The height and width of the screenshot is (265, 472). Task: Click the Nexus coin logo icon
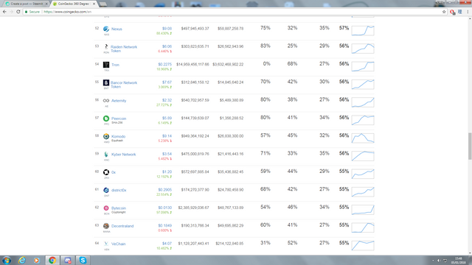[106, 29]
